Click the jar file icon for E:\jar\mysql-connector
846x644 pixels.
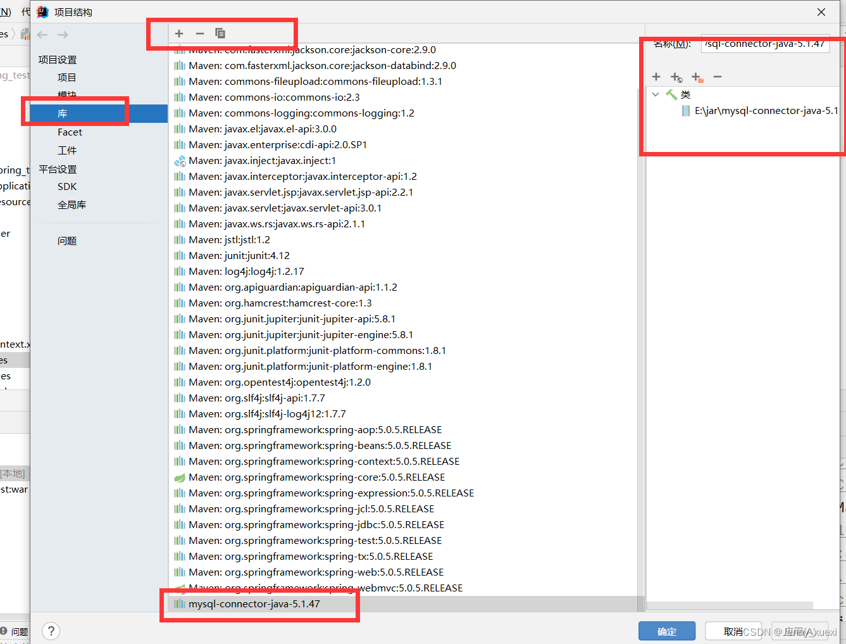pos(686,111)
